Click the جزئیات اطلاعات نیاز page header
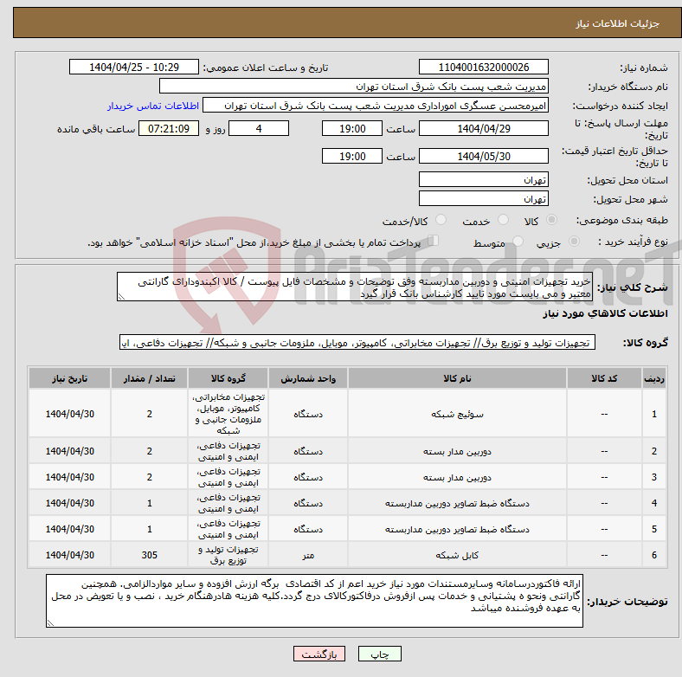682x677 pixels. click(618, 23)
